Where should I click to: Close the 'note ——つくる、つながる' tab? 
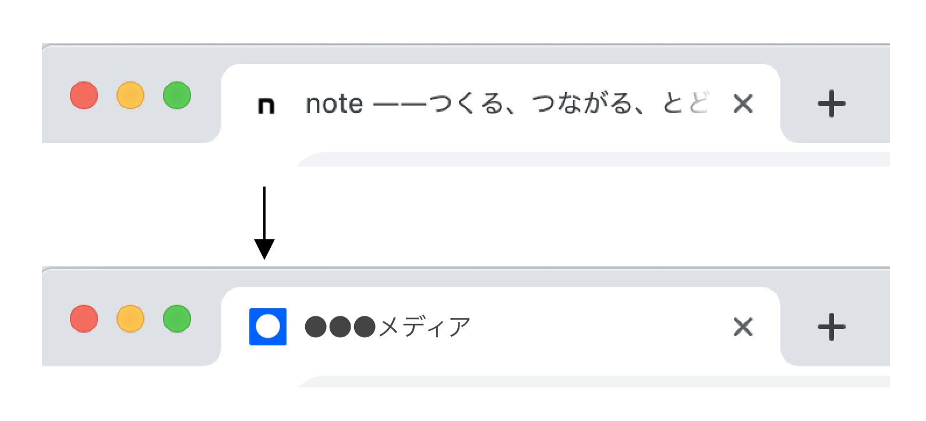(x=743, y=104)
